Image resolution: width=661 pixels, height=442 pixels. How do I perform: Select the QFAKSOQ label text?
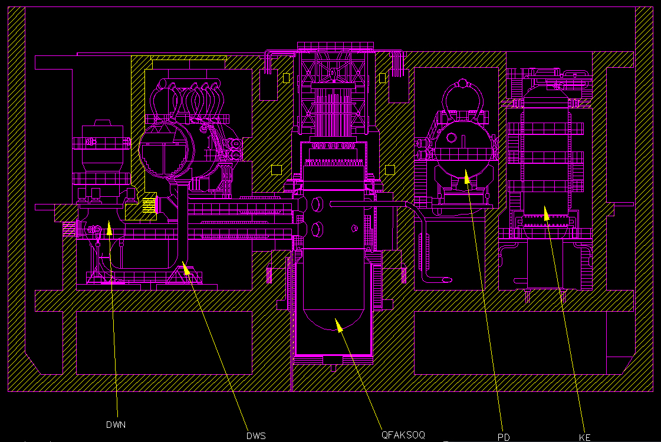pos(403,435)
